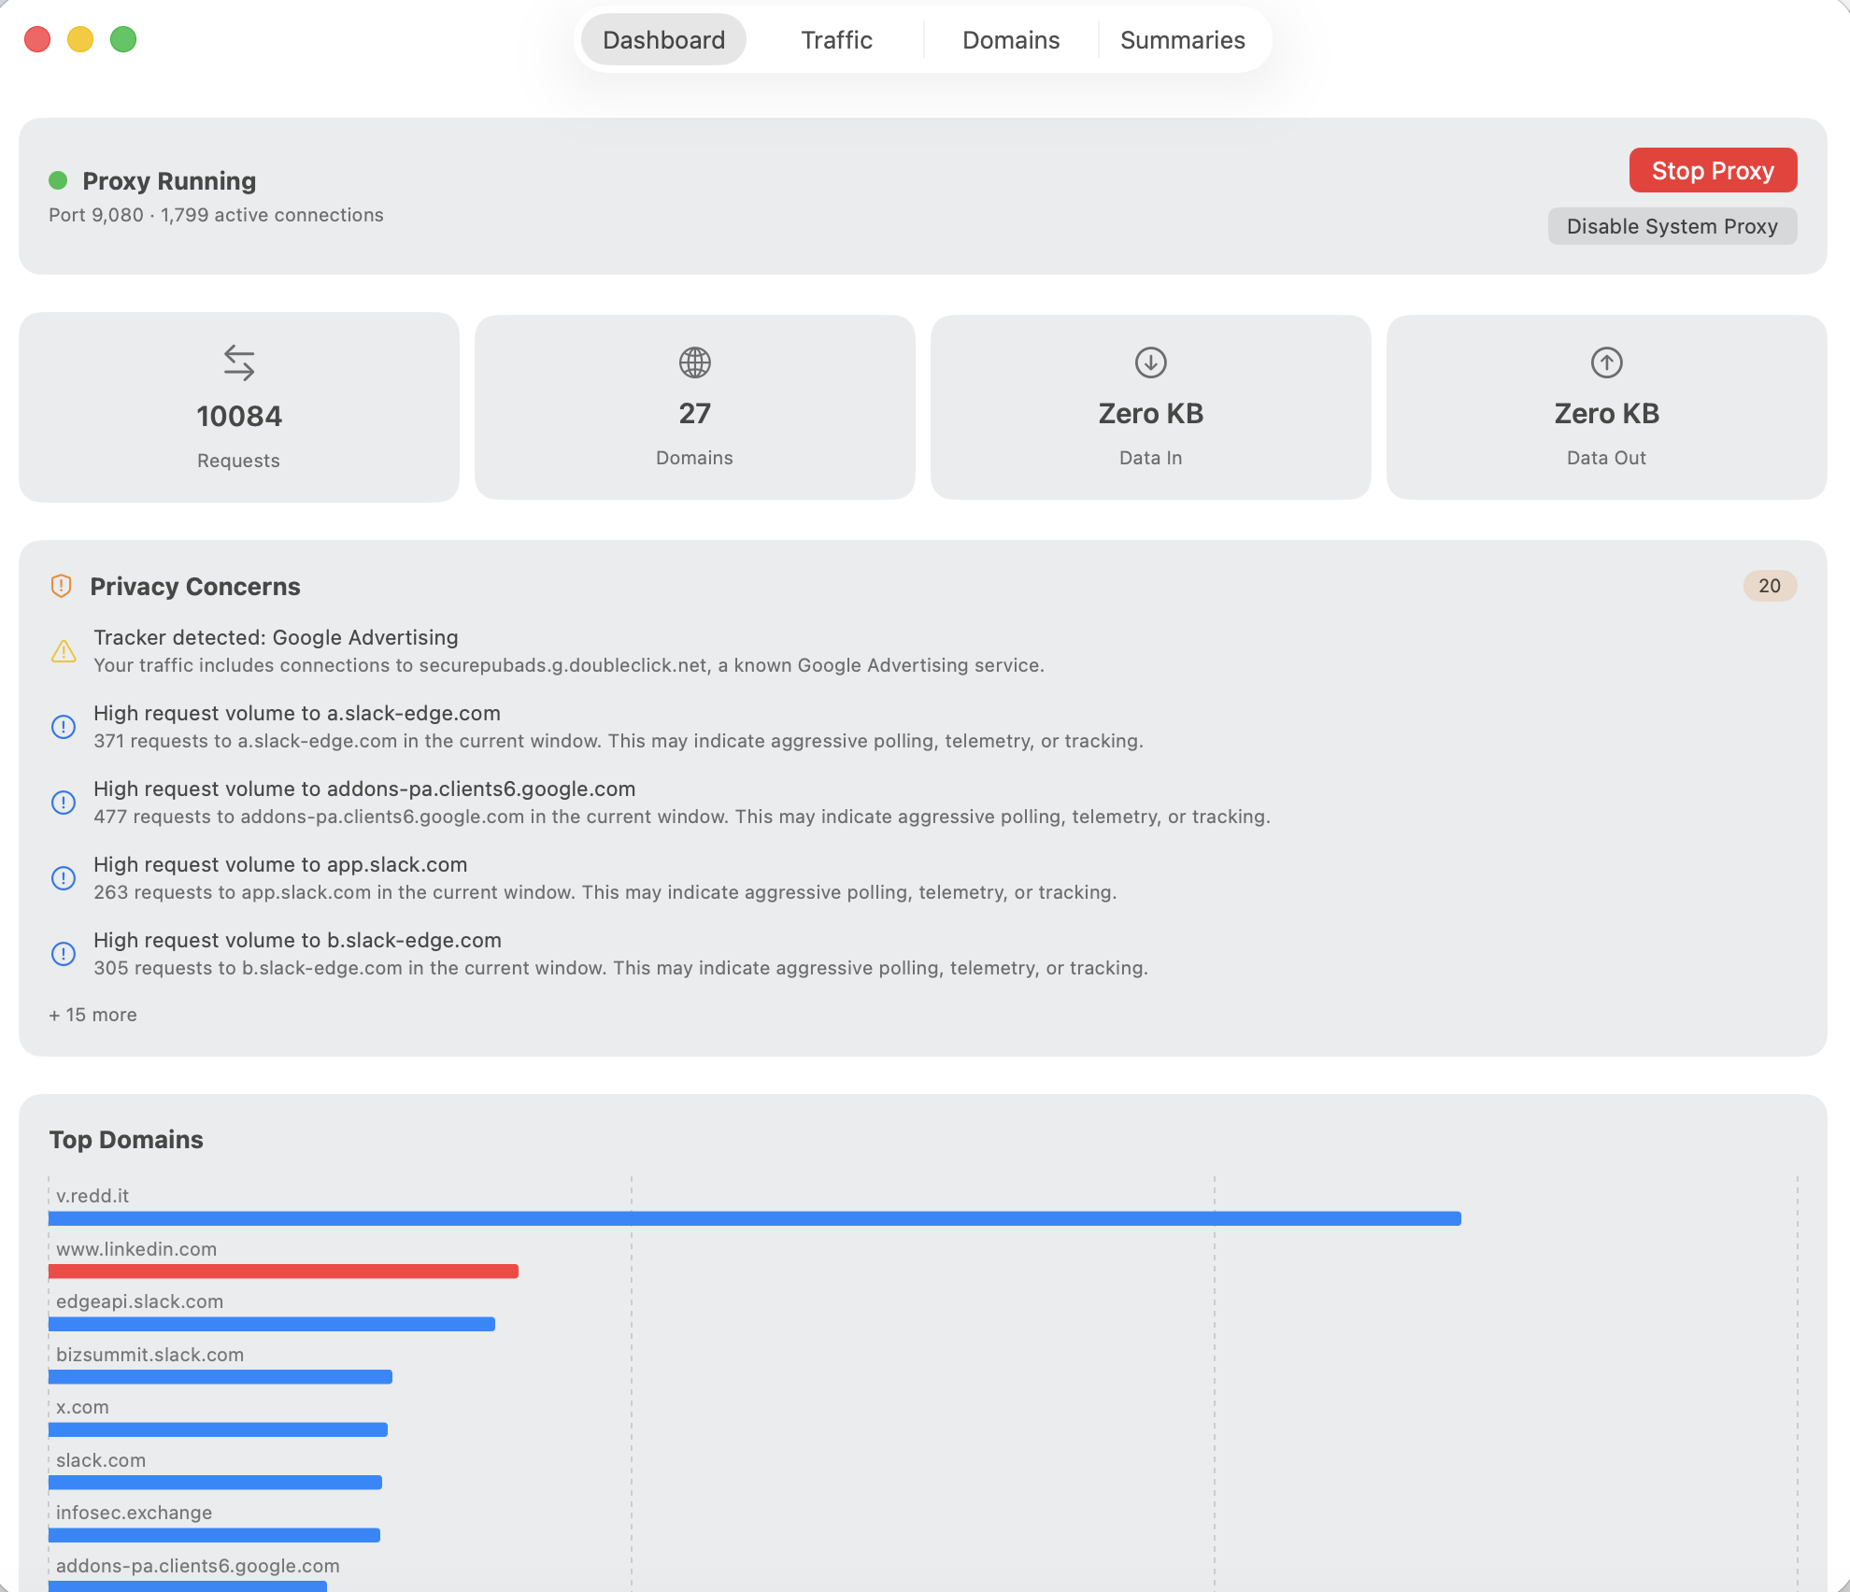The width and height of the screenshot is (1850, 1592).
Task: Click the infosec.exchange domain label
Action: pyautogui.click(x=134, y=1513)
